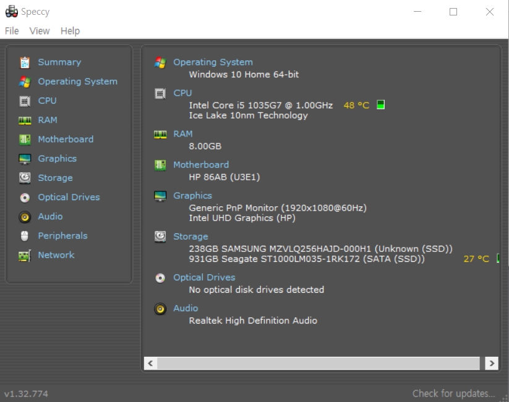
Task: Click the Optical Drives heading link in summary
Action: (x=204, y=277)
